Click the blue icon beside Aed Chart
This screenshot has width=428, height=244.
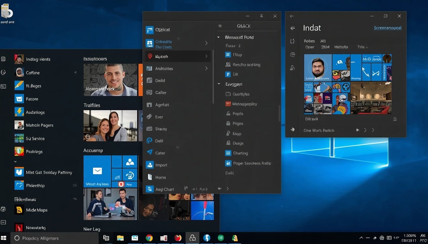(149, 189)
